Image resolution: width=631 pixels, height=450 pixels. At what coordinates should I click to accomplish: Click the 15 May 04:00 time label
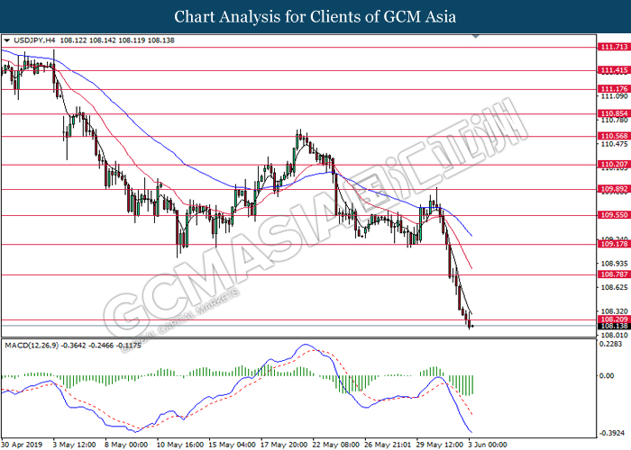coord(232,445)
